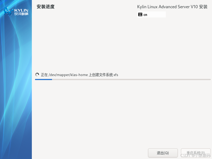Click the 安装进度 heading
The image size is (212, 159).
click(46, 7)
